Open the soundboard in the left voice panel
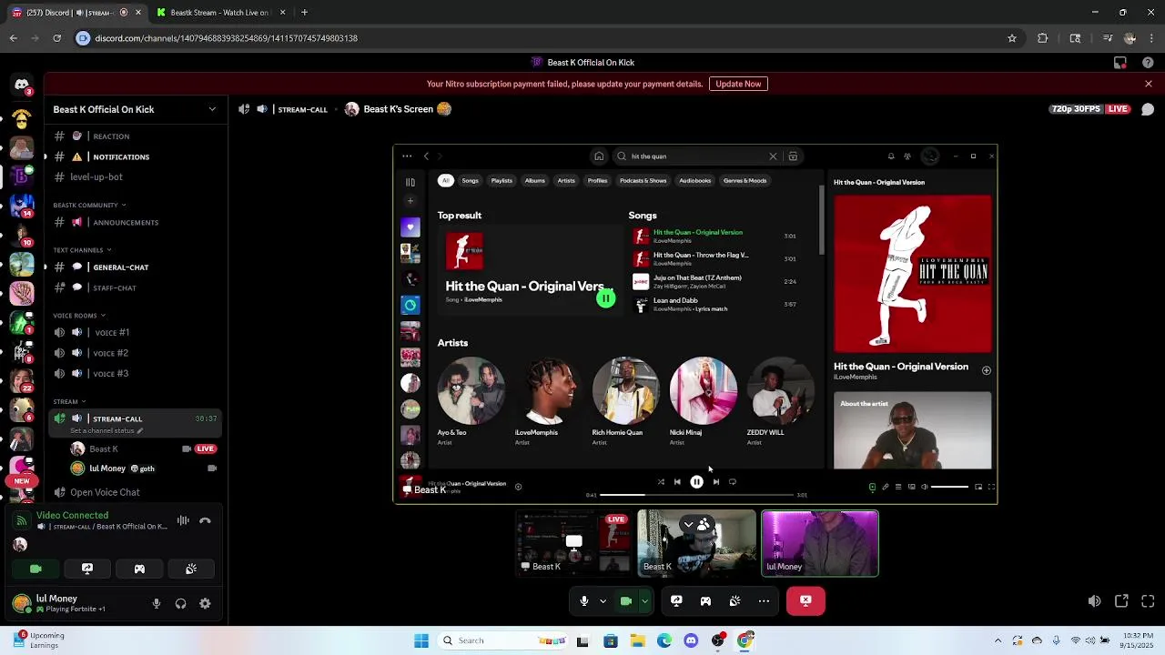1165x655 pixels. [x=191, y=569]
